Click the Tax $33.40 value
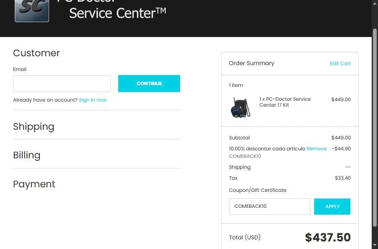The height and width of the screenshot is (249, 378). pos(343,178)
